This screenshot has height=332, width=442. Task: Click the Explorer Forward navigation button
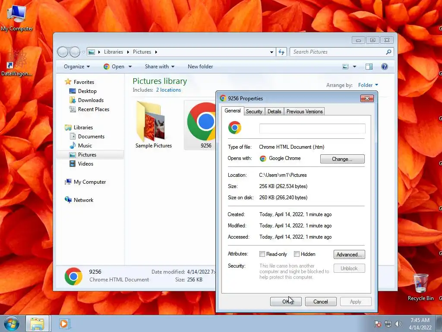75,52
